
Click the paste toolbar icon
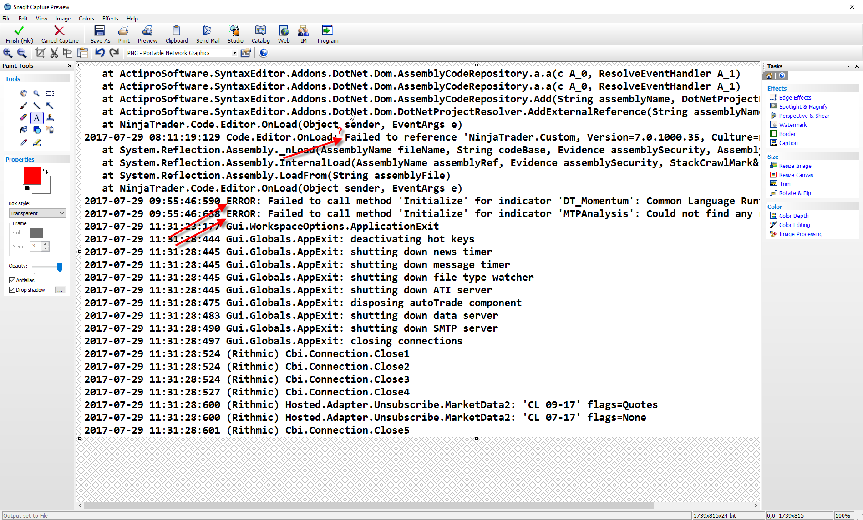point(82,53)
